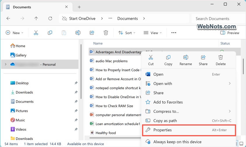Open the See more (three dots) toolbar menu
This screenshot has width=246, height=147.
pyautogui.click(x=174, y=33)
